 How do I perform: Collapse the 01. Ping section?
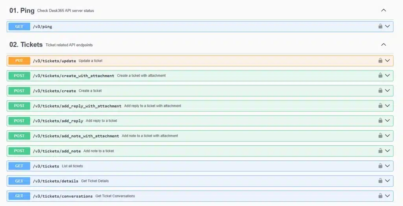coord(384,11)
